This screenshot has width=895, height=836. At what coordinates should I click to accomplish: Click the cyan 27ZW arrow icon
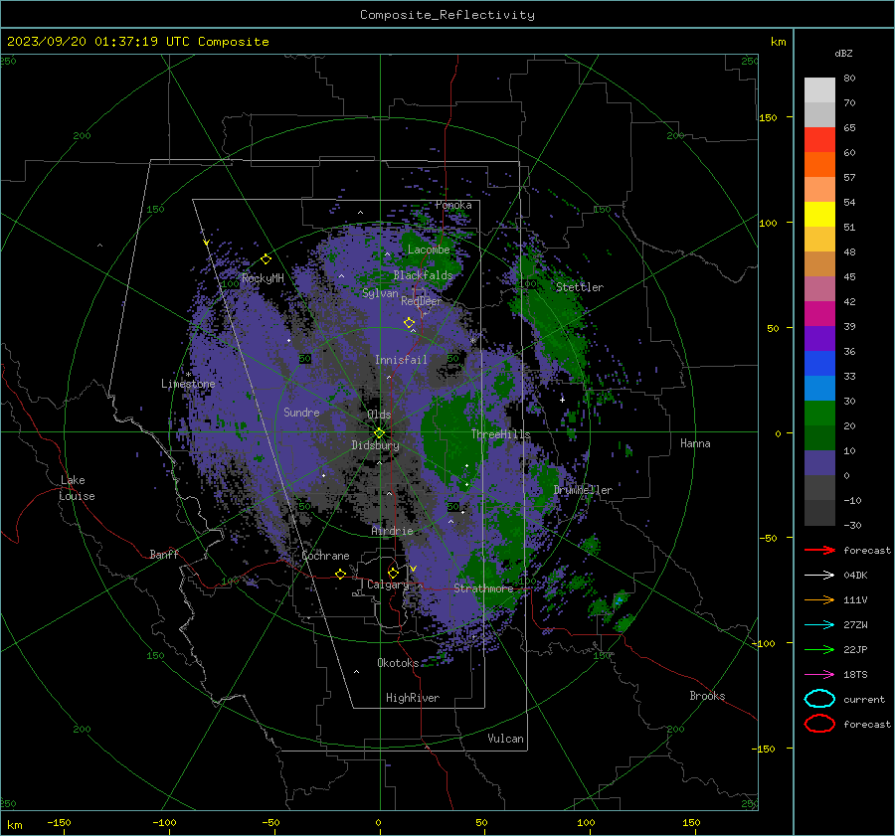coord(819,625)
